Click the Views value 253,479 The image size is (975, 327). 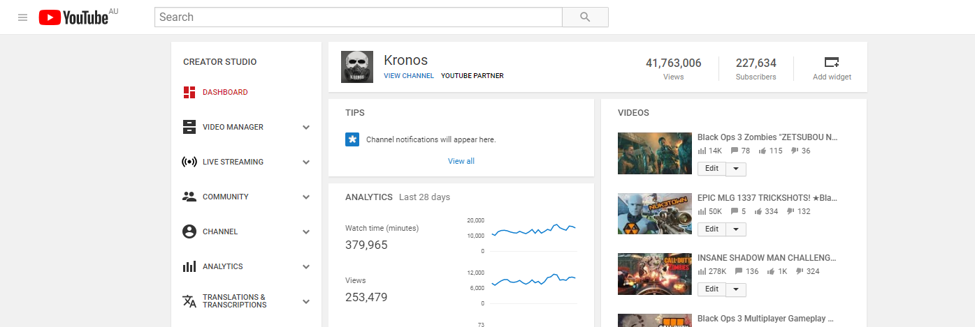366,298
